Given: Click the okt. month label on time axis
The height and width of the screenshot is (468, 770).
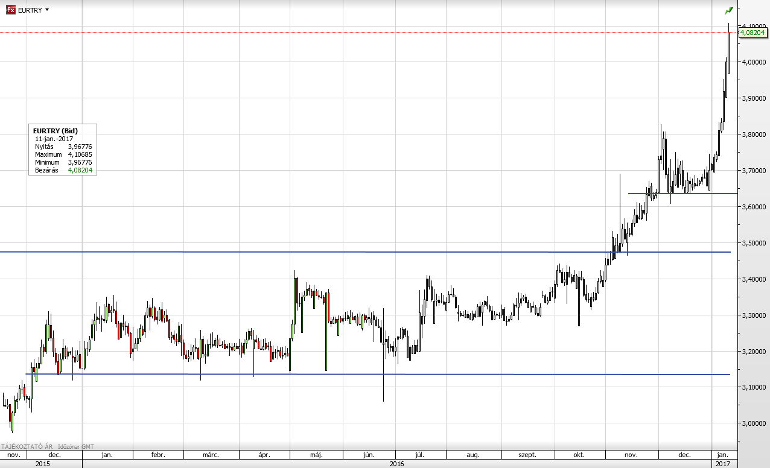Looking at the screenshot, I should 580,455.
